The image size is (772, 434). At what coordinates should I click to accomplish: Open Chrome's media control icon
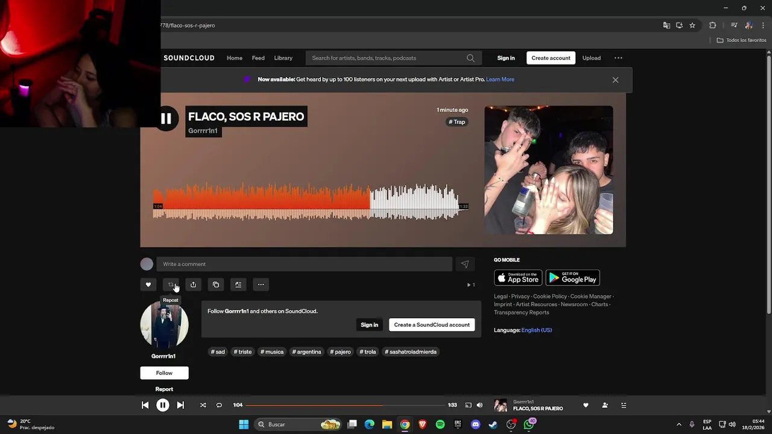click(734, 25)
